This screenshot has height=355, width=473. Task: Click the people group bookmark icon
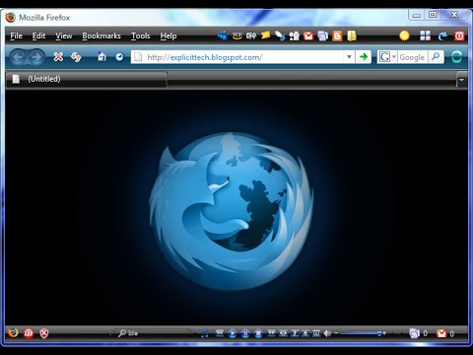pyautogui.click(x=294, y=35)
